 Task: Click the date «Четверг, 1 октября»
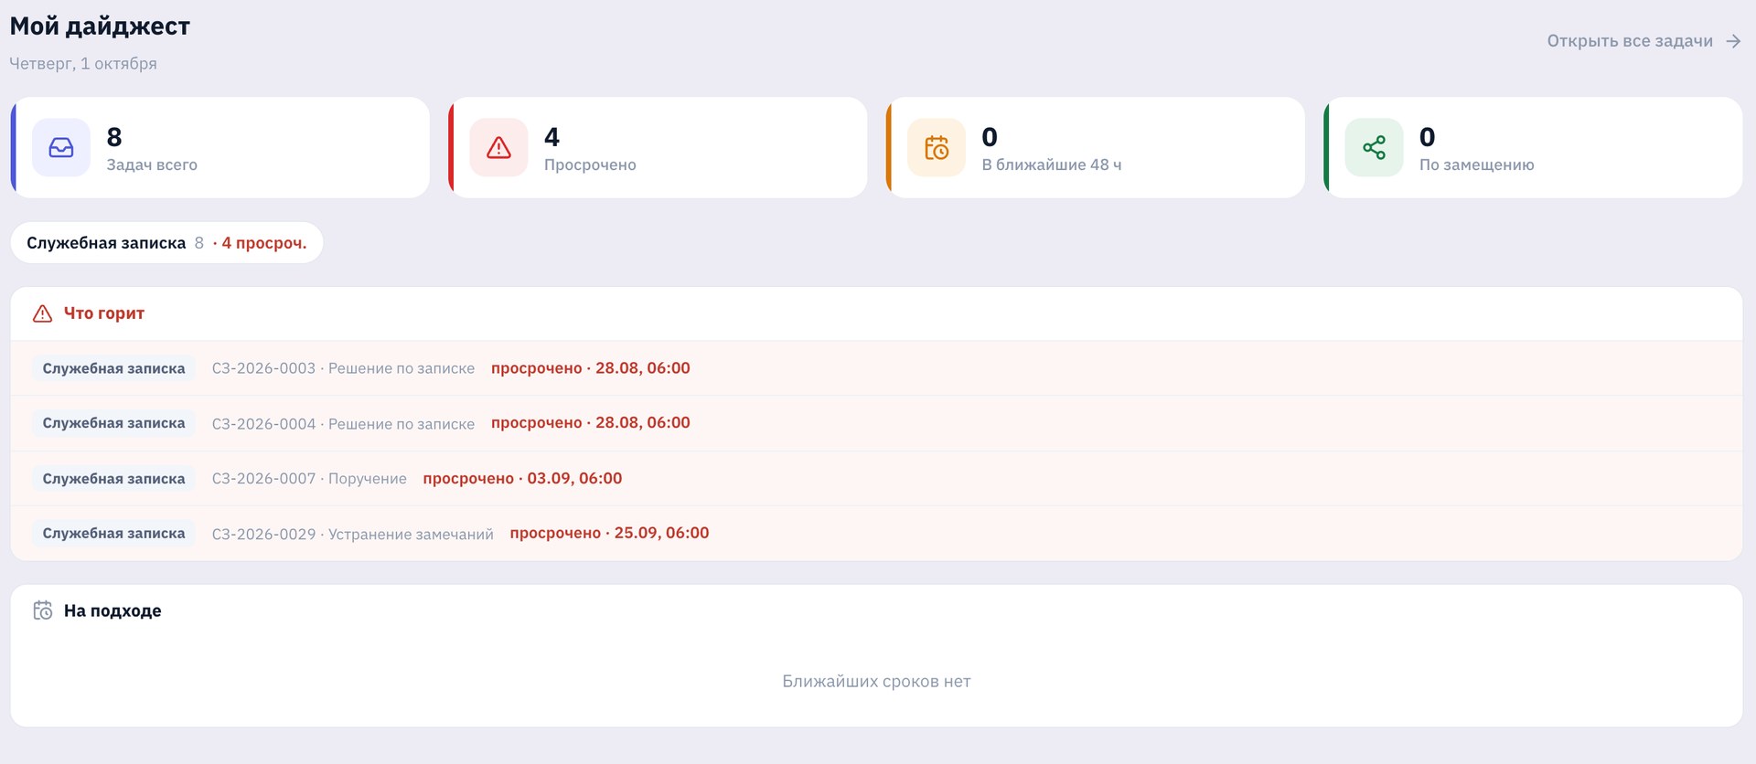[x=83, y=64]
